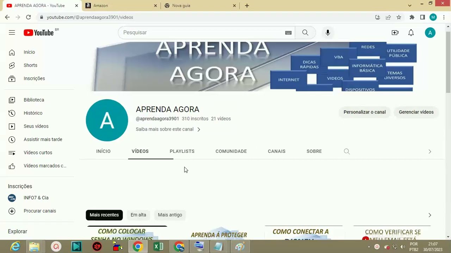Open volume control in system tray
This screenshot has height=253, width=451.
(403, 247)
